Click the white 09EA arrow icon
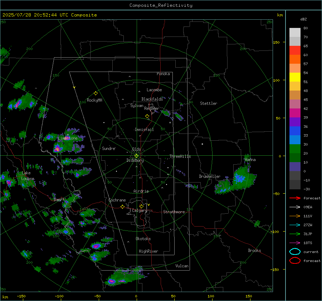 pyautogui.click(x=295, y=207)
